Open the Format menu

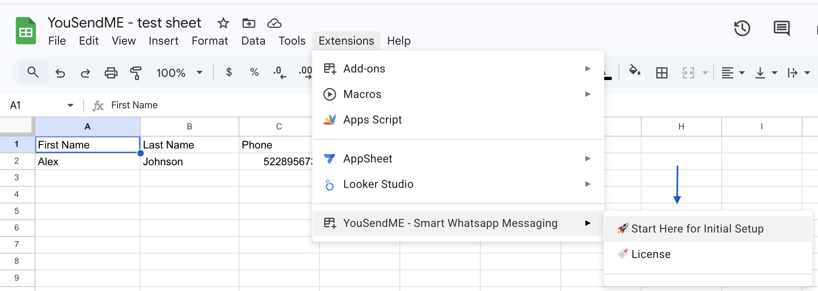coord(210,41)
